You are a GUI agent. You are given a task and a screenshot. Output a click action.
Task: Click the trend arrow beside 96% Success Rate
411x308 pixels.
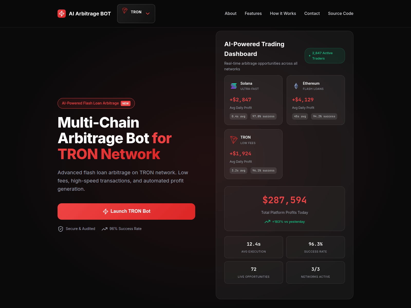pyautogui.click(x=104, y=229)
